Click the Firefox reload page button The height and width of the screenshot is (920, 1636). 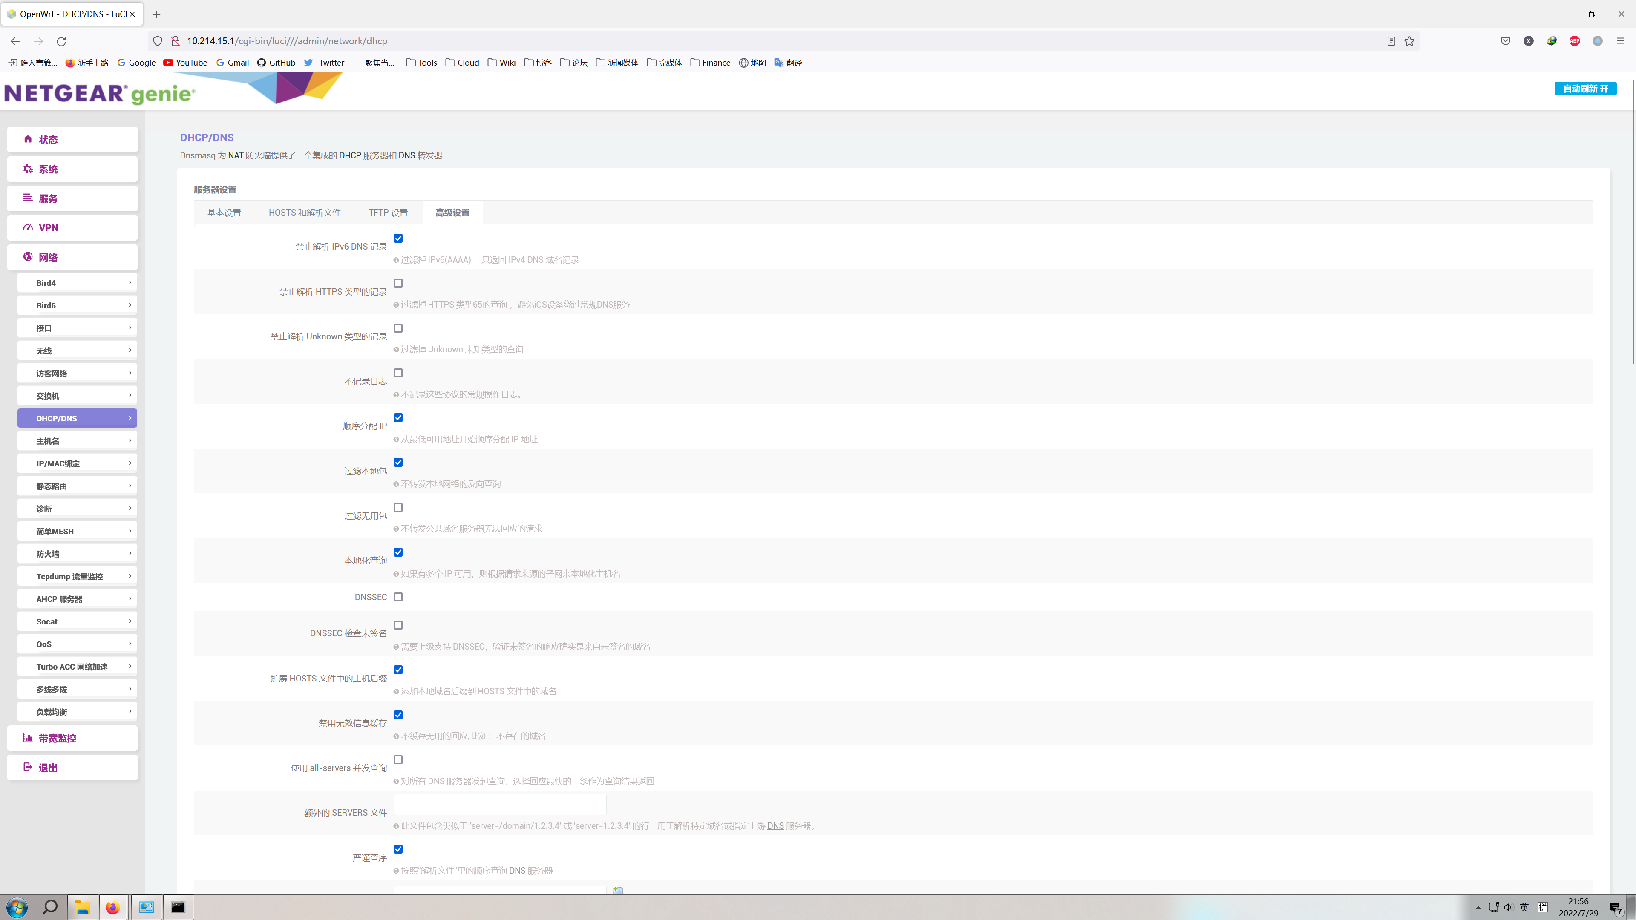pos(62,41)
